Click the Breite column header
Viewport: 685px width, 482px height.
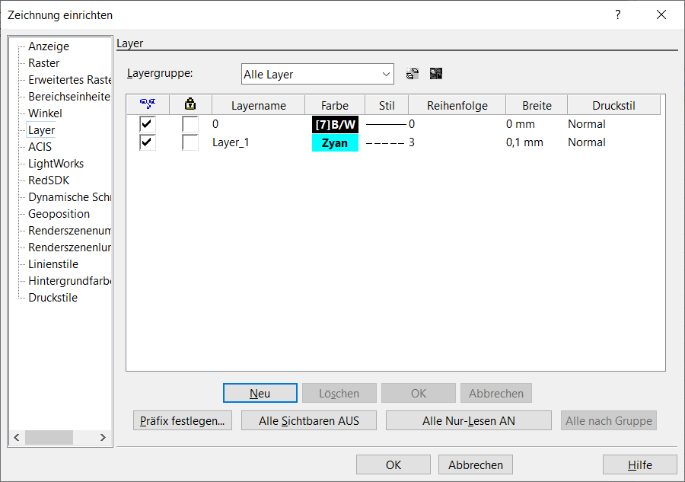(537, 105)
